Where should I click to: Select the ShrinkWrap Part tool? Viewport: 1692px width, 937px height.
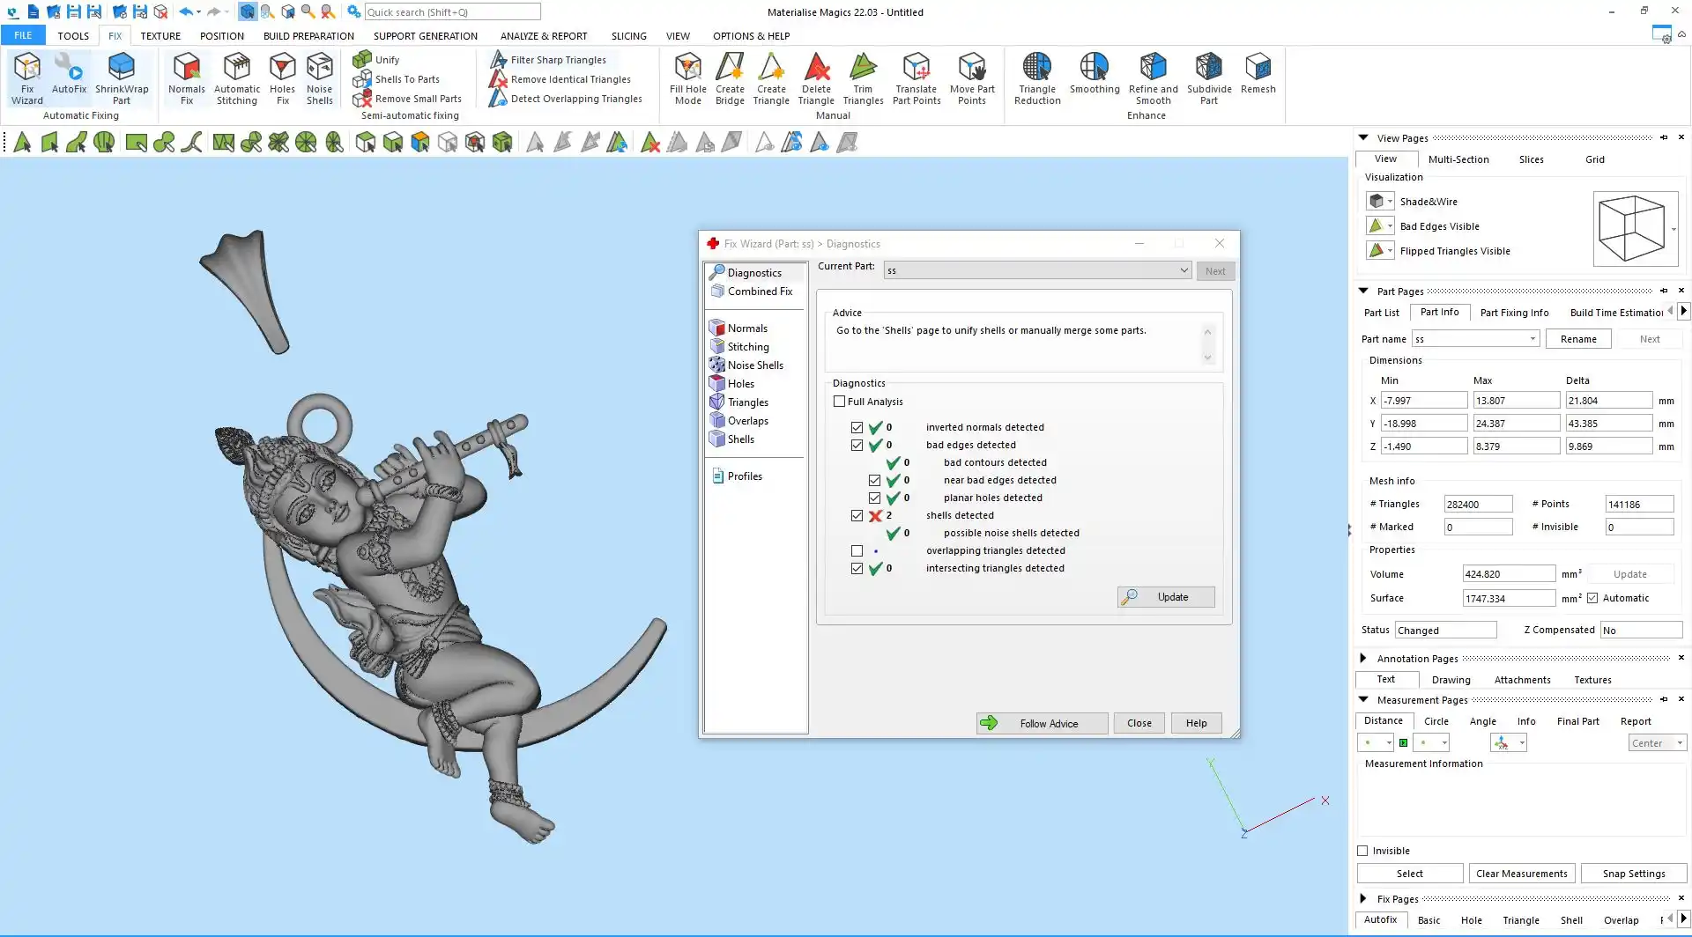tap(122, 77)
